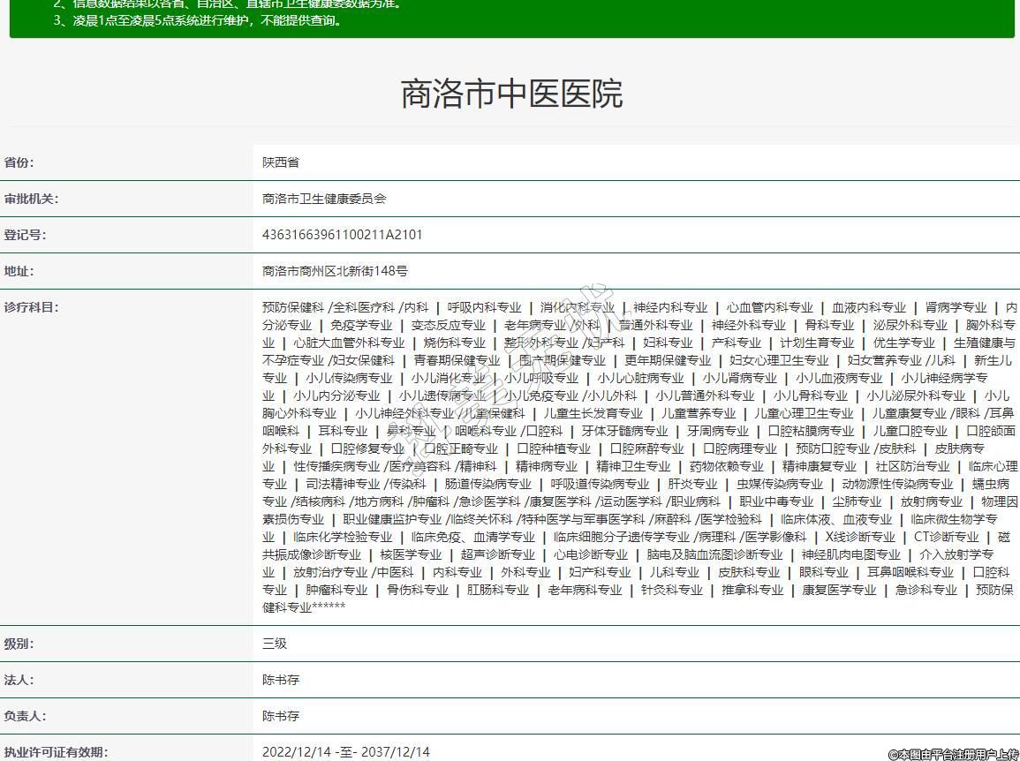Click the 执业许可证有效期 label
The image size is (1020, 761).
tap(56, 752)
